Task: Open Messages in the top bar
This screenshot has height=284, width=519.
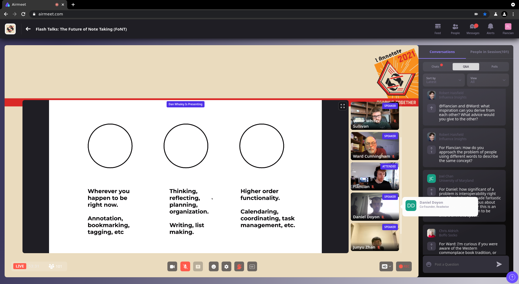Action: [x=473, y=29]
